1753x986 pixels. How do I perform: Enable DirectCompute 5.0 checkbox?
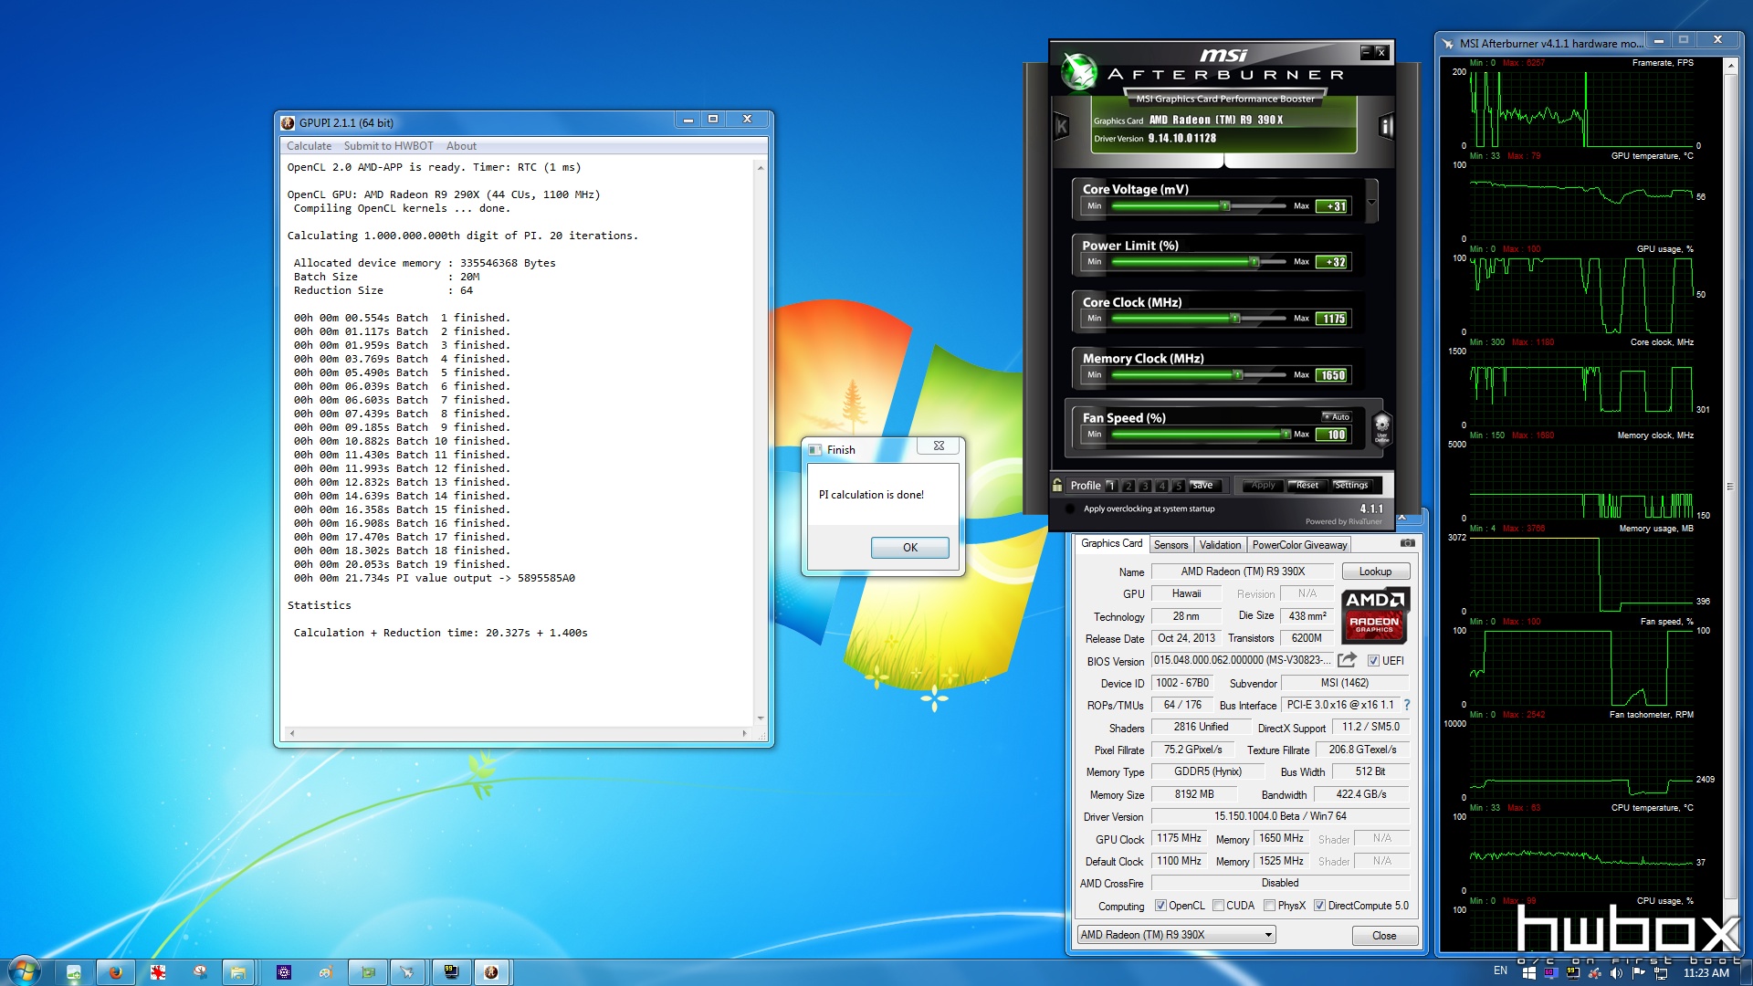[x=1321, y=906]
